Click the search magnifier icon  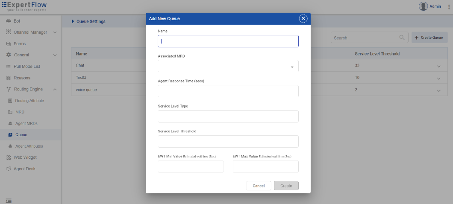(x=402, y=38)
